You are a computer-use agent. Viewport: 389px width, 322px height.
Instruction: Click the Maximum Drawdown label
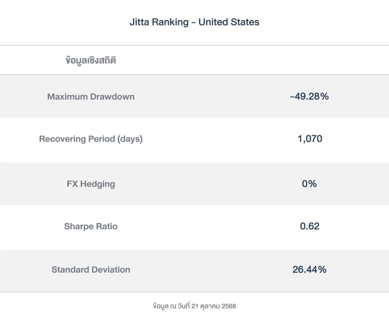[x=91, y=97]
